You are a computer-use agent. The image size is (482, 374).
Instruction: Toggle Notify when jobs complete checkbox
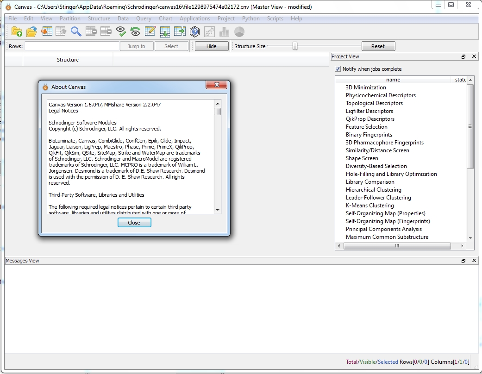[338, 69]
